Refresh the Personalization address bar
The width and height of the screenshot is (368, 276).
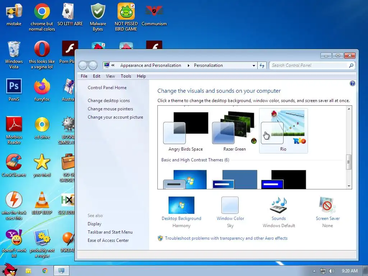262,65
